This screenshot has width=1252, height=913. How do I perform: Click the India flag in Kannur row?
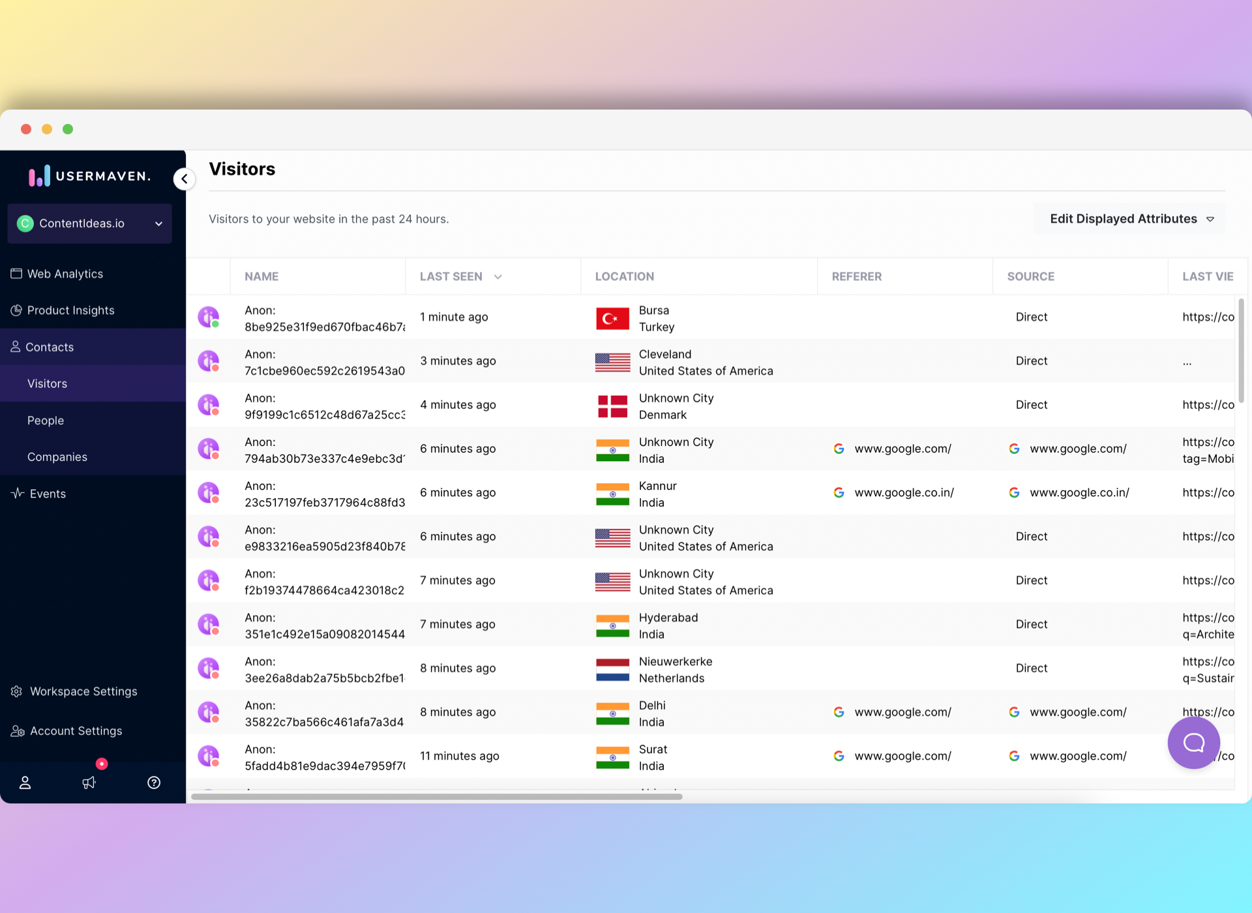[x=613, y=494]
